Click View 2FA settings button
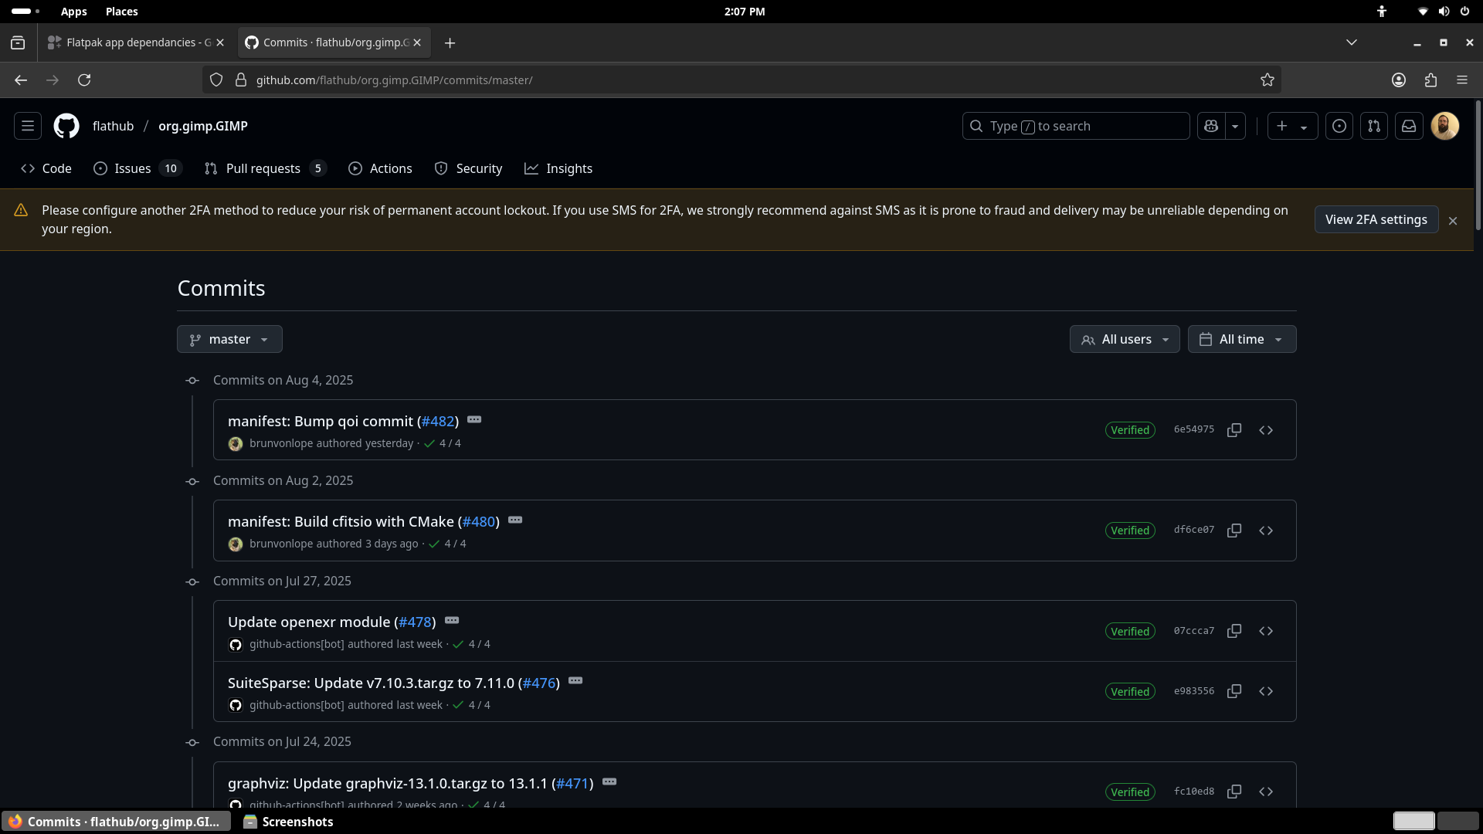Viewport: 1483px width, 834px height. click(x=1376, y=219)
